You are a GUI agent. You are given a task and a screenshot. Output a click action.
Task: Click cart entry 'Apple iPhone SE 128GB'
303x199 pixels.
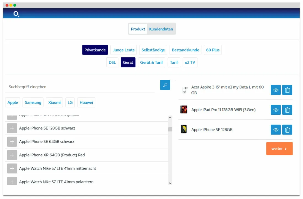[x=212, y=130]
